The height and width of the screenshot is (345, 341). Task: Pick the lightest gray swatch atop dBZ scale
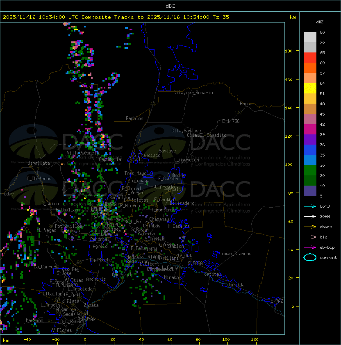(x=310, y=37)
